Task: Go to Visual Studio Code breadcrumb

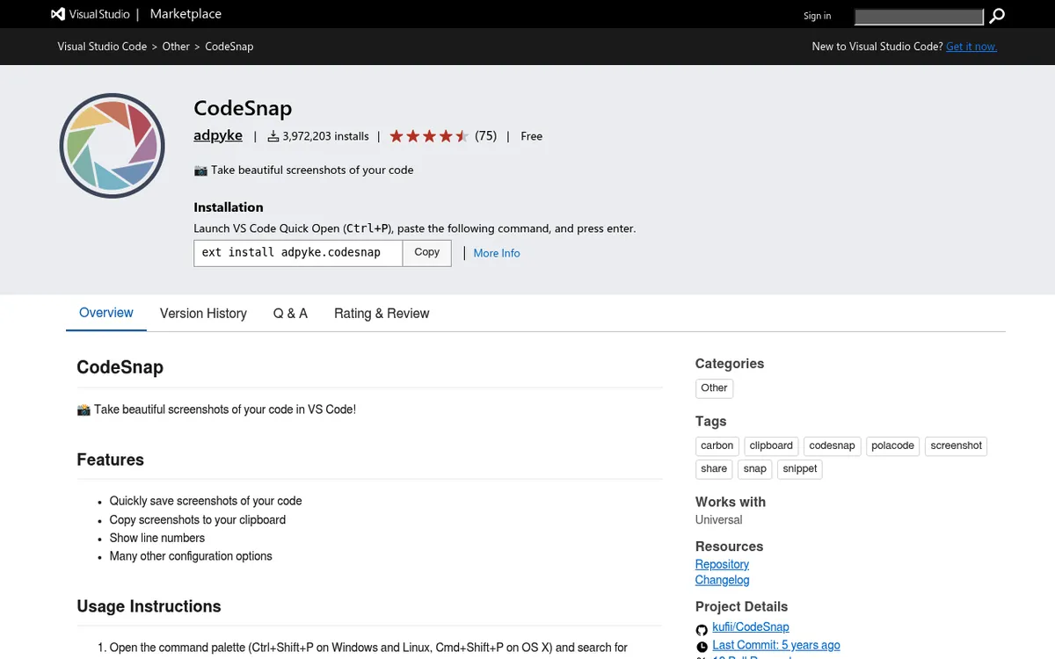Action: [102, 47]
